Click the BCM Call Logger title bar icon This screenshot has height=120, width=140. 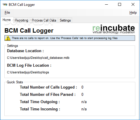[5, 5]
